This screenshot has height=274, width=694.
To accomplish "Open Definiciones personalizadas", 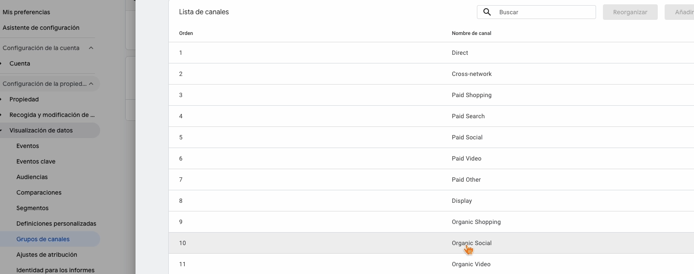I will tap(56, 224).
